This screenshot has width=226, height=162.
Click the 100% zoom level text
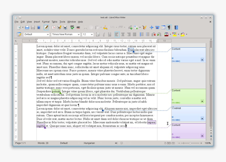point(208,143)
